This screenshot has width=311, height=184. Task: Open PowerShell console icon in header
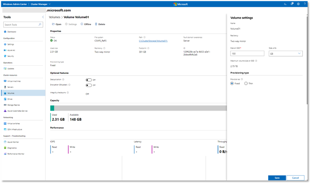pos(285,4)
